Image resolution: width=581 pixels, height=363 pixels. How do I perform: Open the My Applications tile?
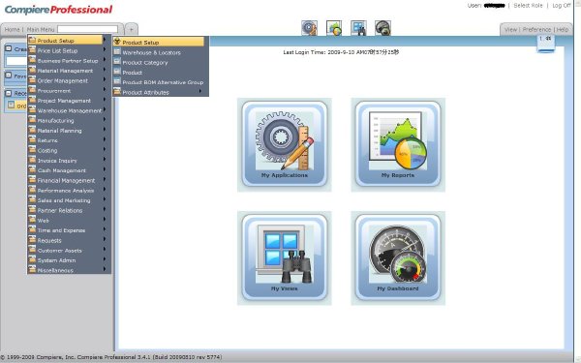pos(284,144)
